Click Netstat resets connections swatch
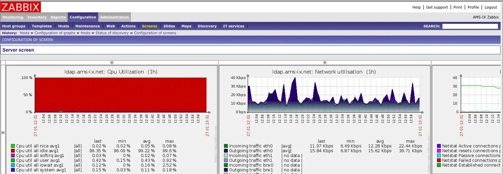 coord(439,151)
